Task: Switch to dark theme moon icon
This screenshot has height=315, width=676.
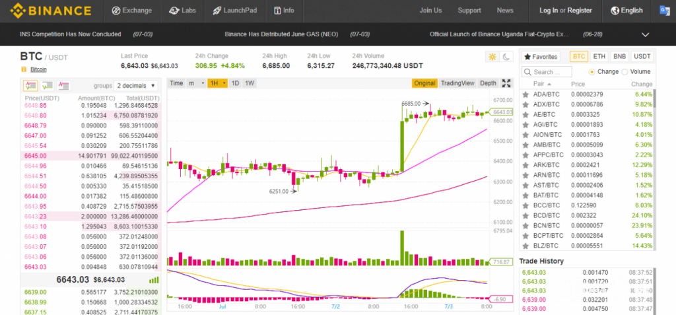Action: tap(506, 57)
